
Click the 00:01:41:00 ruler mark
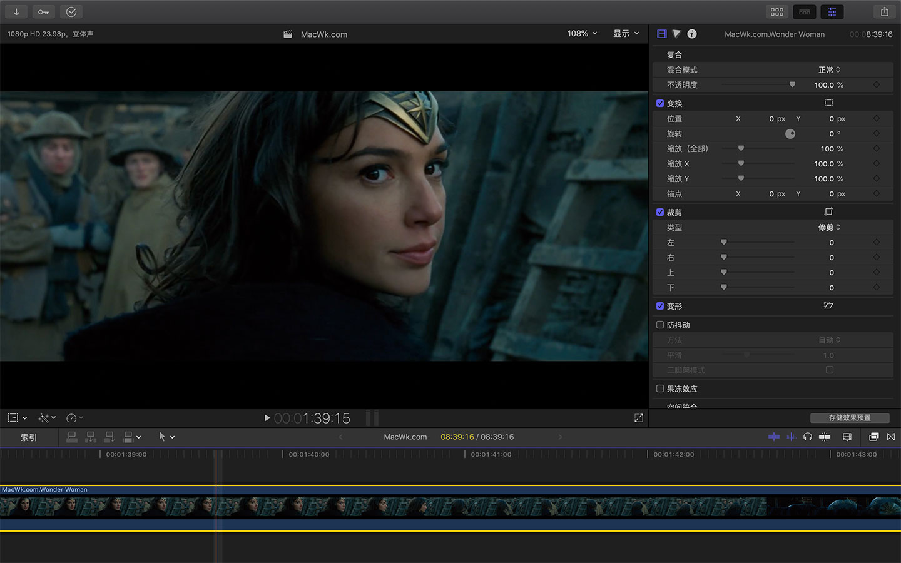491,455
